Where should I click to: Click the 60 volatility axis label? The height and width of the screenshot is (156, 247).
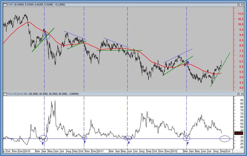coord(242,120)
